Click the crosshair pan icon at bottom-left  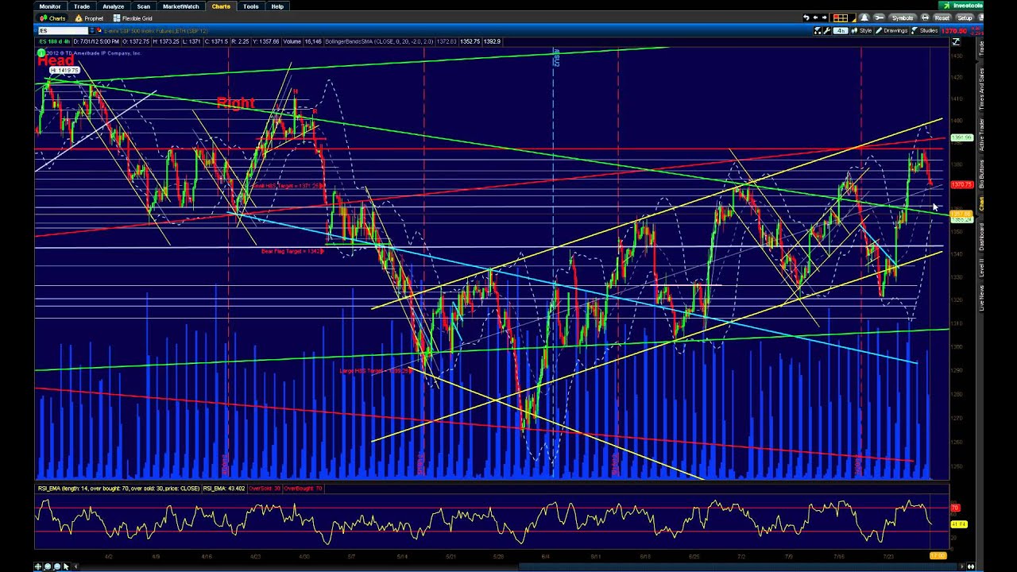click(38, 566)
